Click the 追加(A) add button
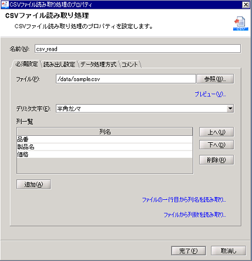Screen dimensions: 252x261 pyautogui.click(x=33, y=184)
